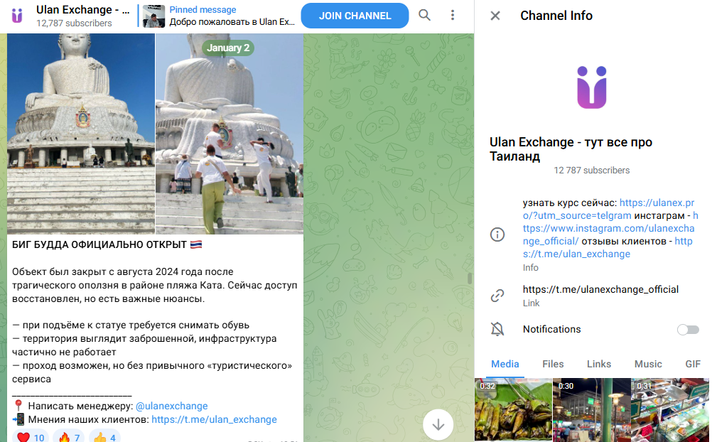Click the thumbs-up reaction with 4
This screenshot has width=712, height=442.
[104, 436]
